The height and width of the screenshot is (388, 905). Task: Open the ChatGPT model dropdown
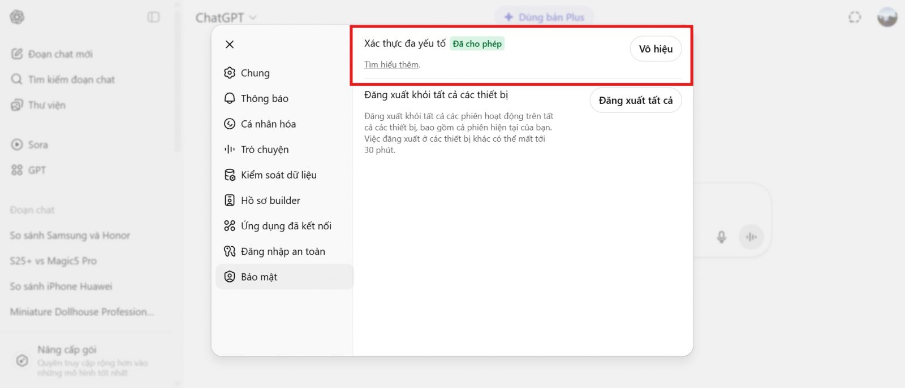coord(226,18)
